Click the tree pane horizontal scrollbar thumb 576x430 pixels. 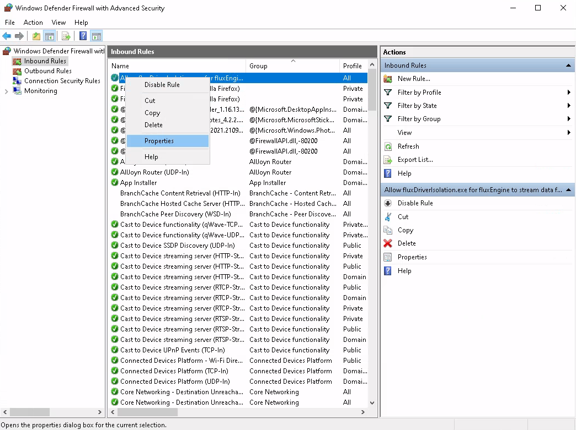29,412
